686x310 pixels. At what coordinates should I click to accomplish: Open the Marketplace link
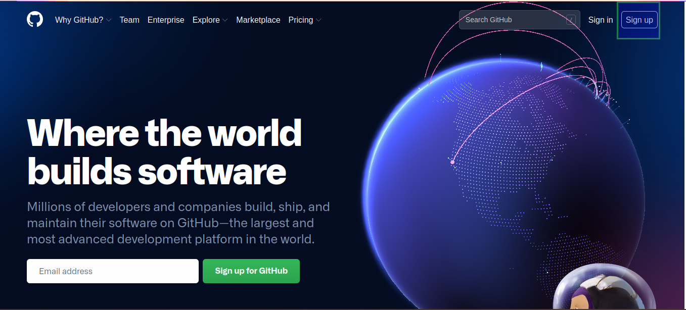[x=258, y=20]
